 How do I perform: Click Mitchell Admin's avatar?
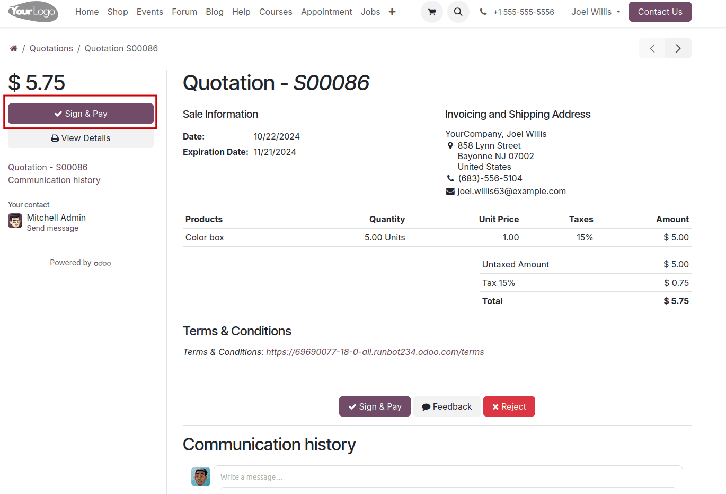pyautogui.click(x=15, y=221)
